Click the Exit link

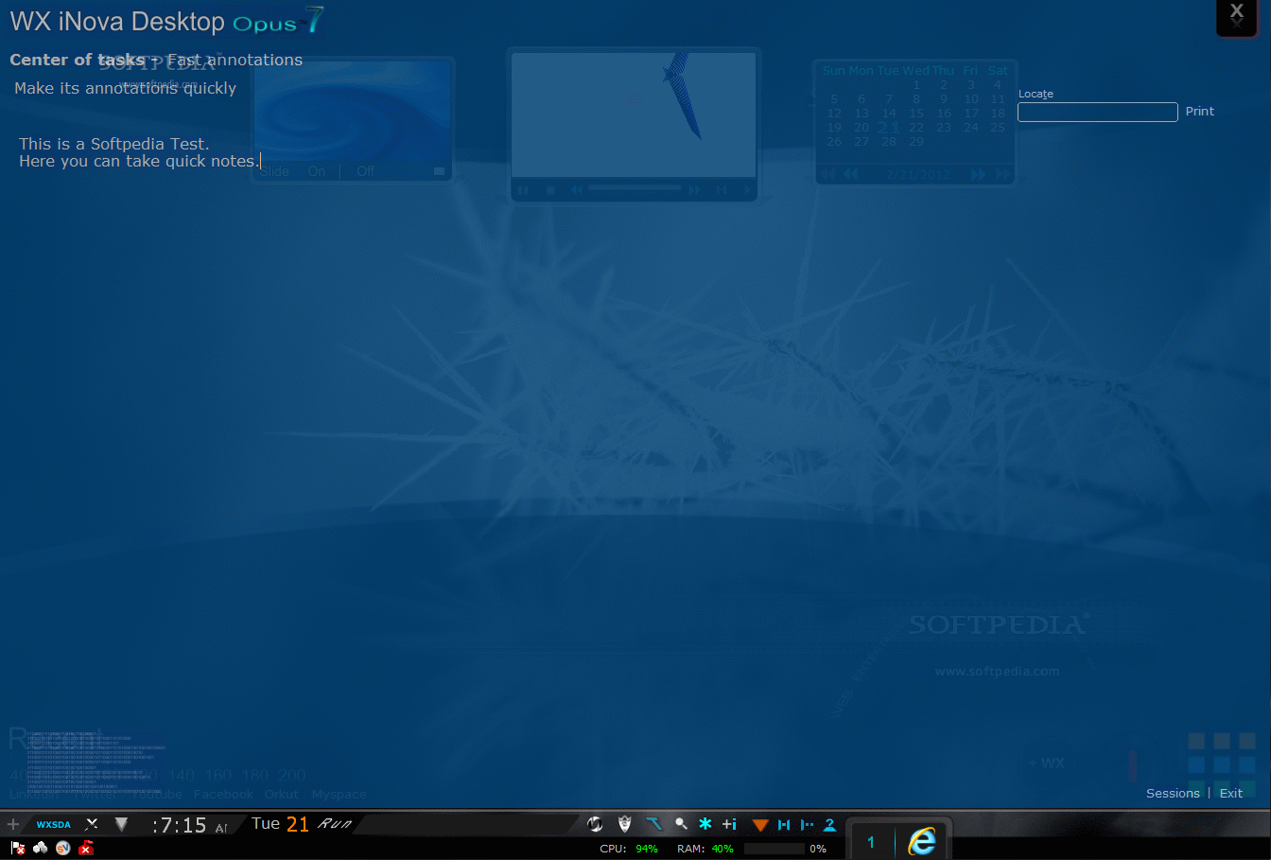point(1231,793)
